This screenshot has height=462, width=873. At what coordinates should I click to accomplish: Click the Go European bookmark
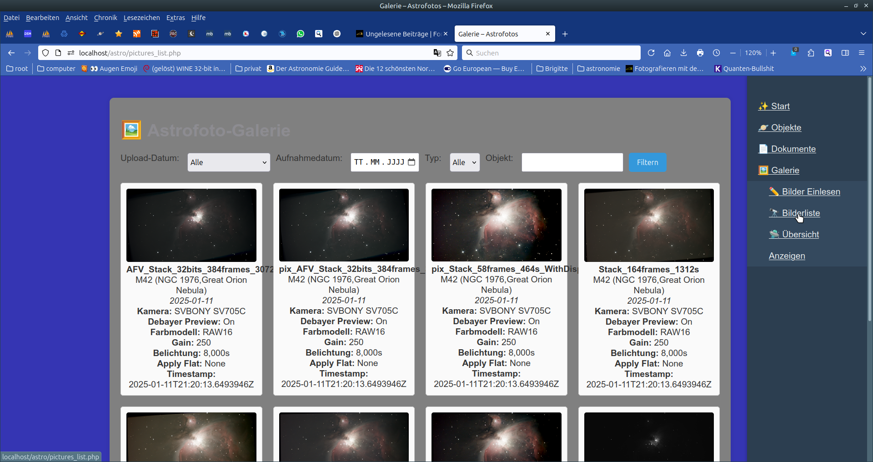[x=484, y=69]
